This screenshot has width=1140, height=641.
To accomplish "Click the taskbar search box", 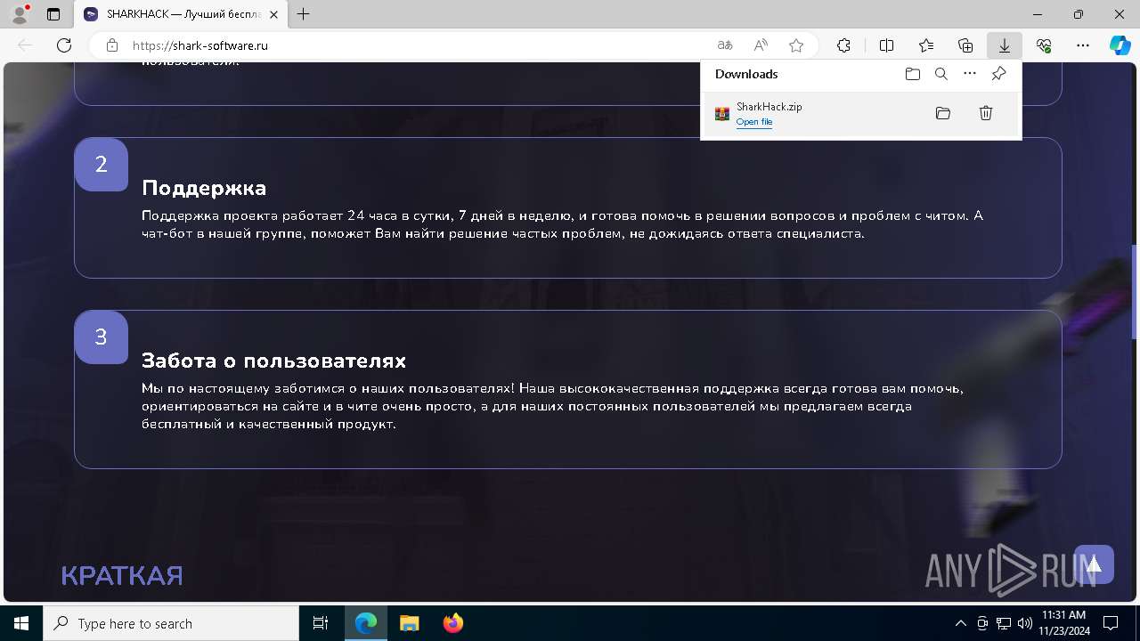I will point(171,623).
